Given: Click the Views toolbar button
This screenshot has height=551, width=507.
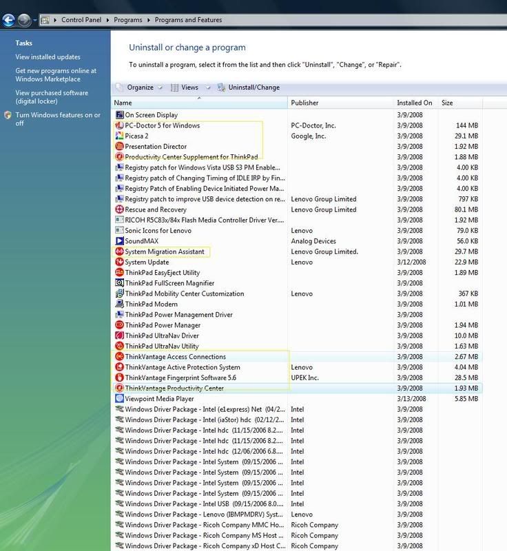Looking at the screenshot, I should 185,87.
